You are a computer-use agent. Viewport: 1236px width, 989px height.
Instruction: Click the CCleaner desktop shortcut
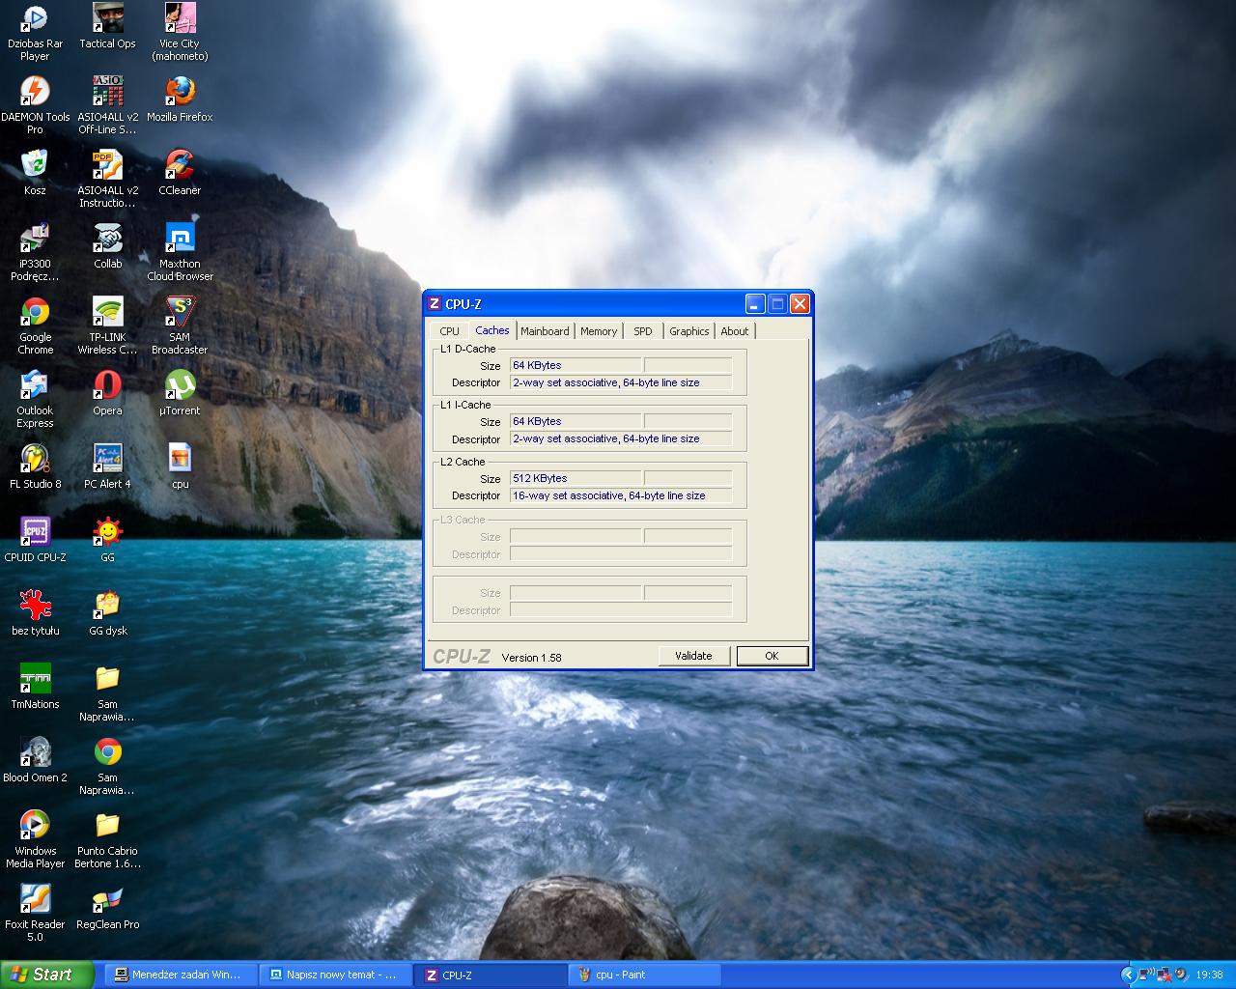coord(180,166)
